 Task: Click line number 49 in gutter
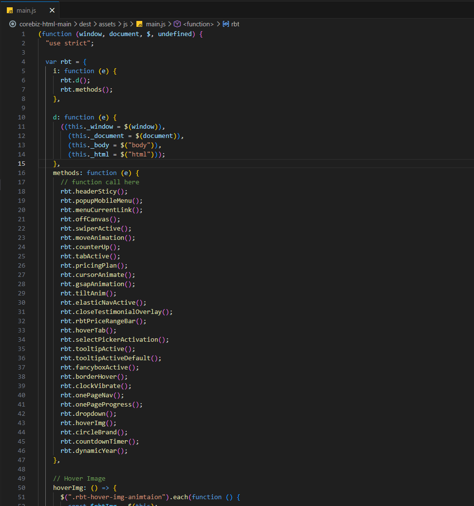(21, 479)
